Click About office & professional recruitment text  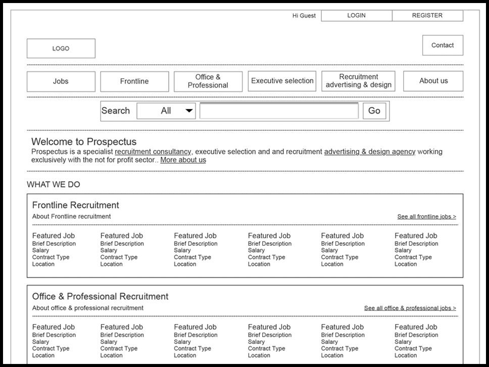(87, 308)
